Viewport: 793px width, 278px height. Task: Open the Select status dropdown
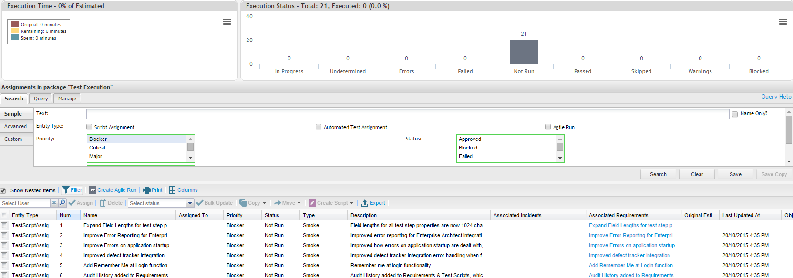(190, 203)
